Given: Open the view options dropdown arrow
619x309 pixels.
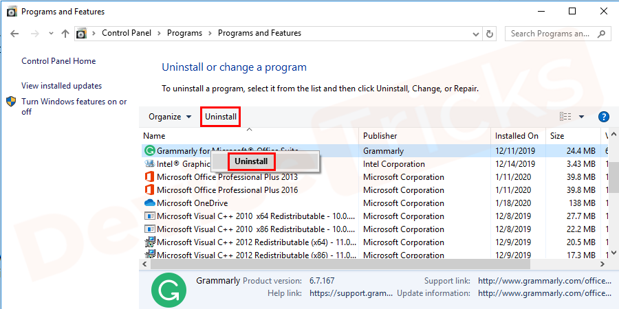Looking at the screenshot, I should (581, 117).
